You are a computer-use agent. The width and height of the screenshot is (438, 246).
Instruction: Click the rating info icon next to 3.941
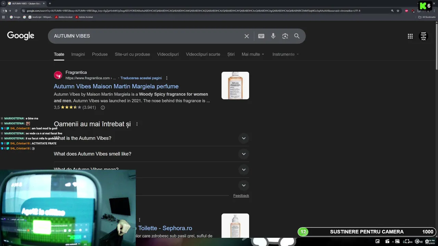103,108
